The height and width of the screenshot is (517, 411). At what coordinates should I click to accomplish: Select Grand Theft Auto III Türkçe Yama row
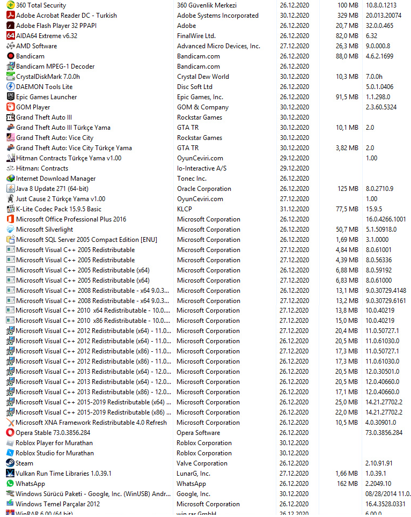point(63,128)
